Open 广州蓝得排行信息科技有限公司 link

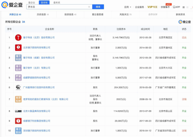(x=39, y=87)
